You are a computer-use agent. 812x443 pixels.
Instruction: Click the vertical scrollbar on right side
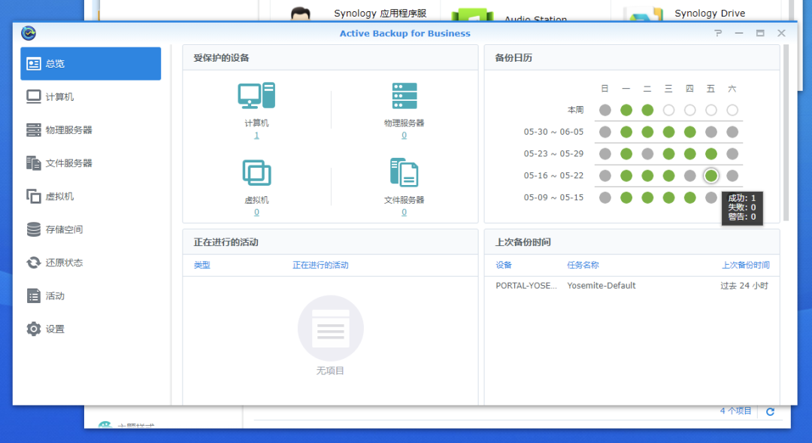pos(786,135)
